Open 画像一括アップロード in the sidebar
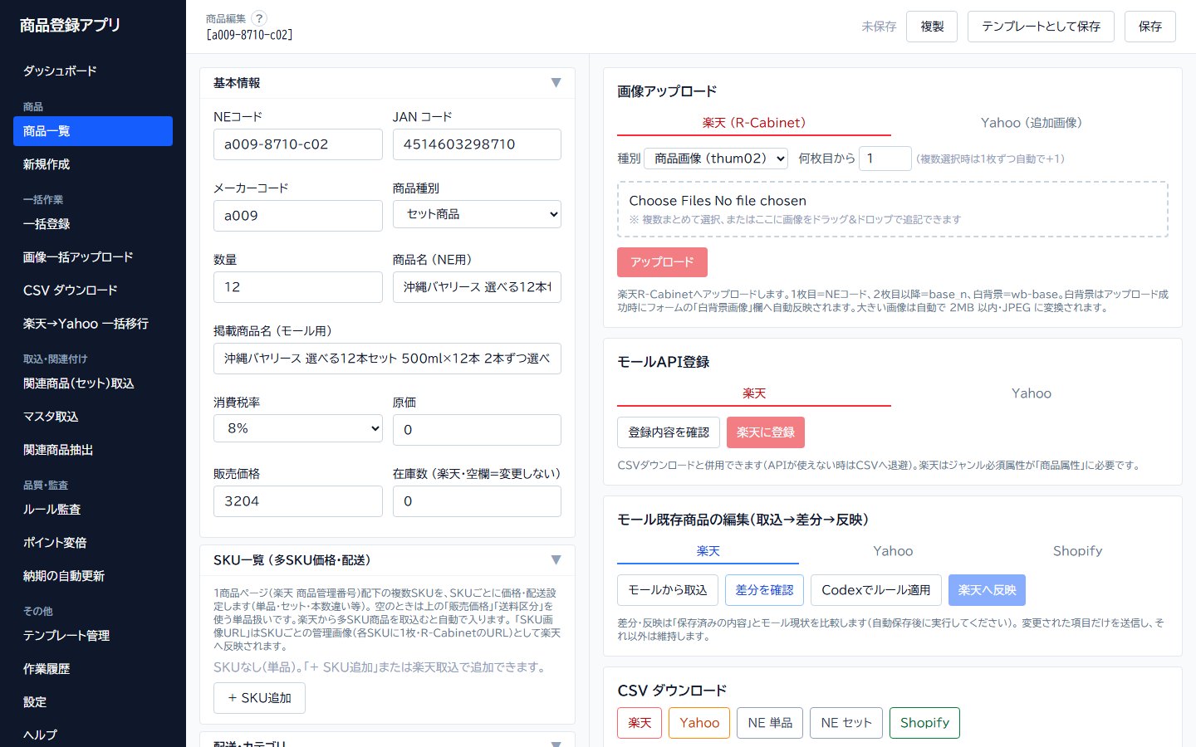This screenshot has width=1196, height=747. [93, 257]
